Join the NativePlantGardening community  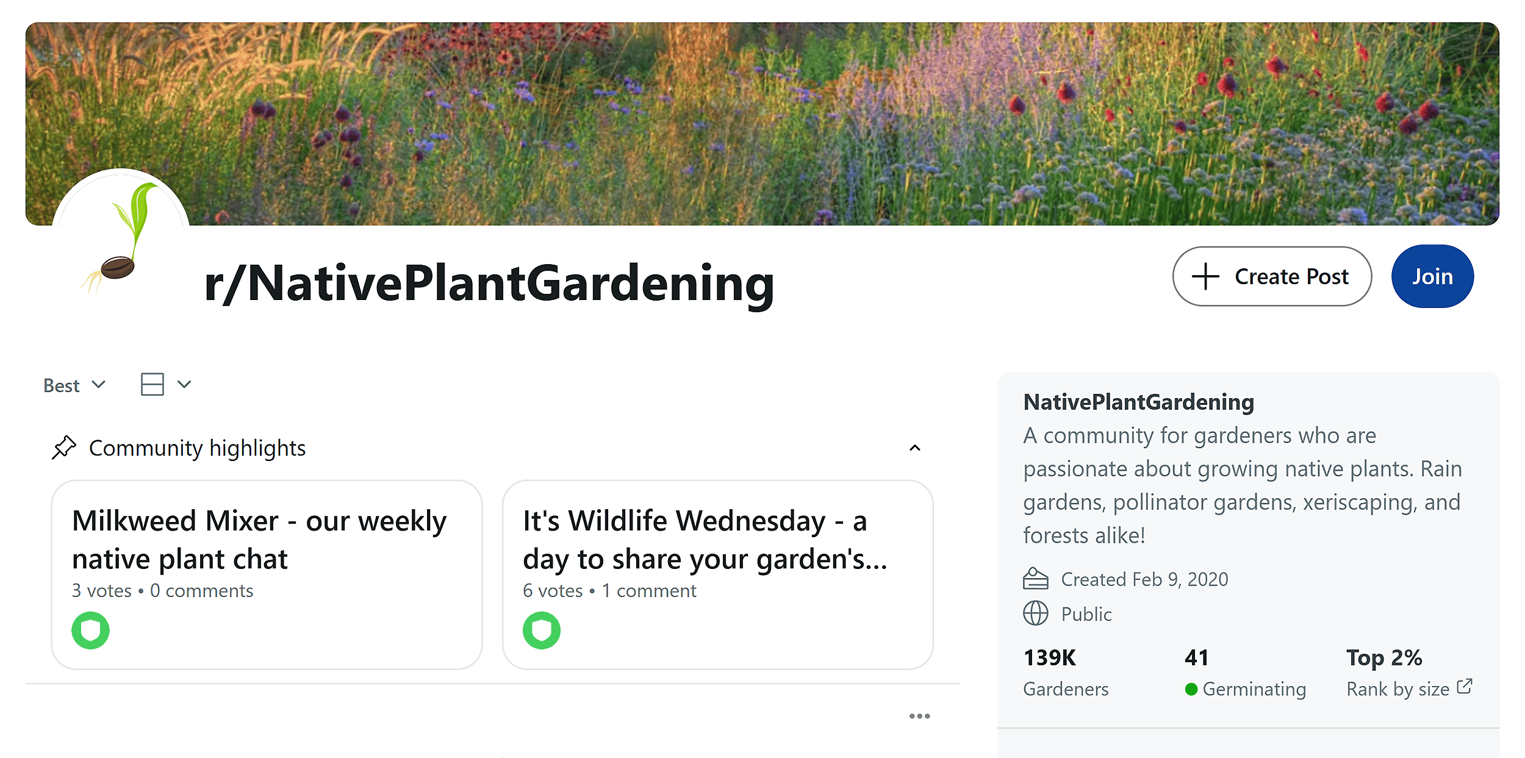(1432, 276)
